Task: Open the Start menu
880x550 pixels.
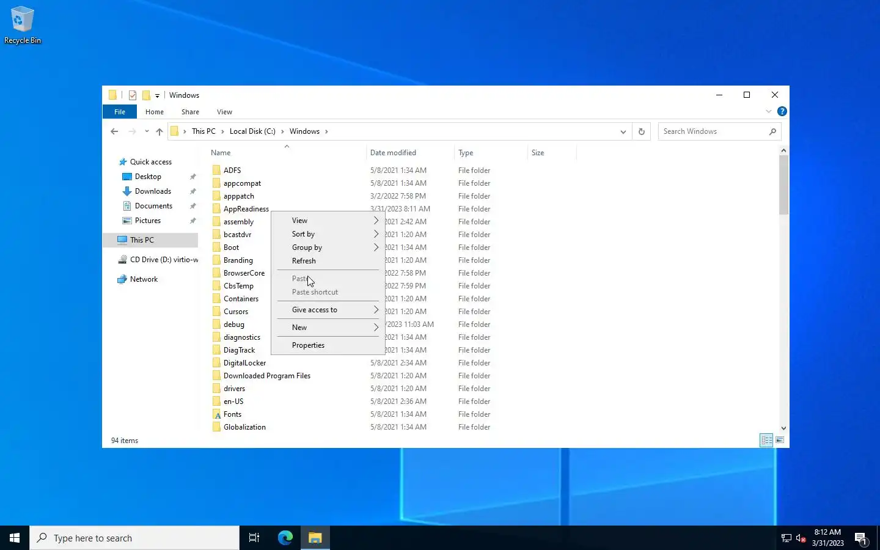Action: pyautogui.click(x=15, y=538)
